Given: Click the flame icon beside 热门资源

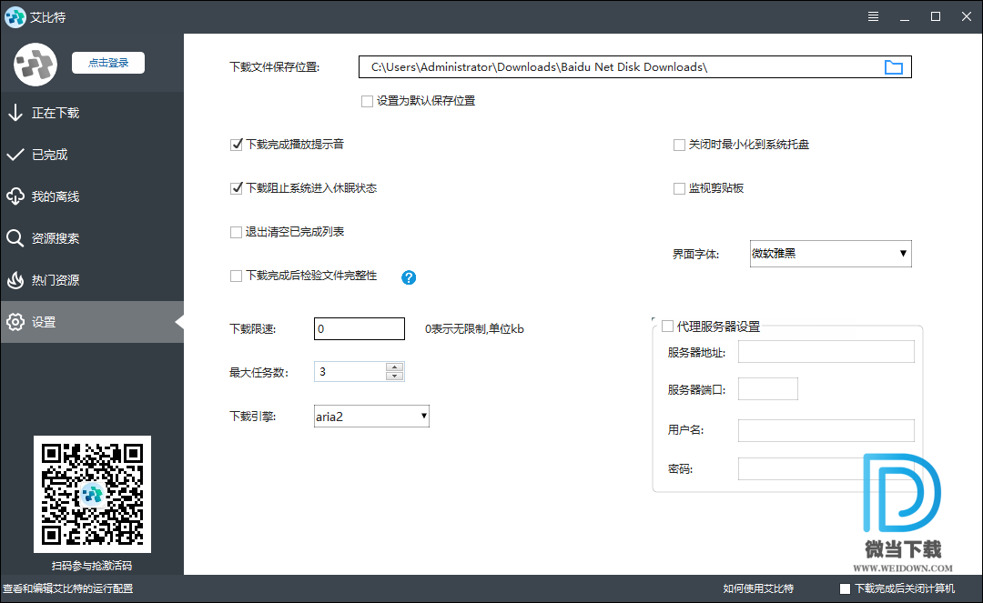Looking at the screenshot, I should [x=15, y=280].
